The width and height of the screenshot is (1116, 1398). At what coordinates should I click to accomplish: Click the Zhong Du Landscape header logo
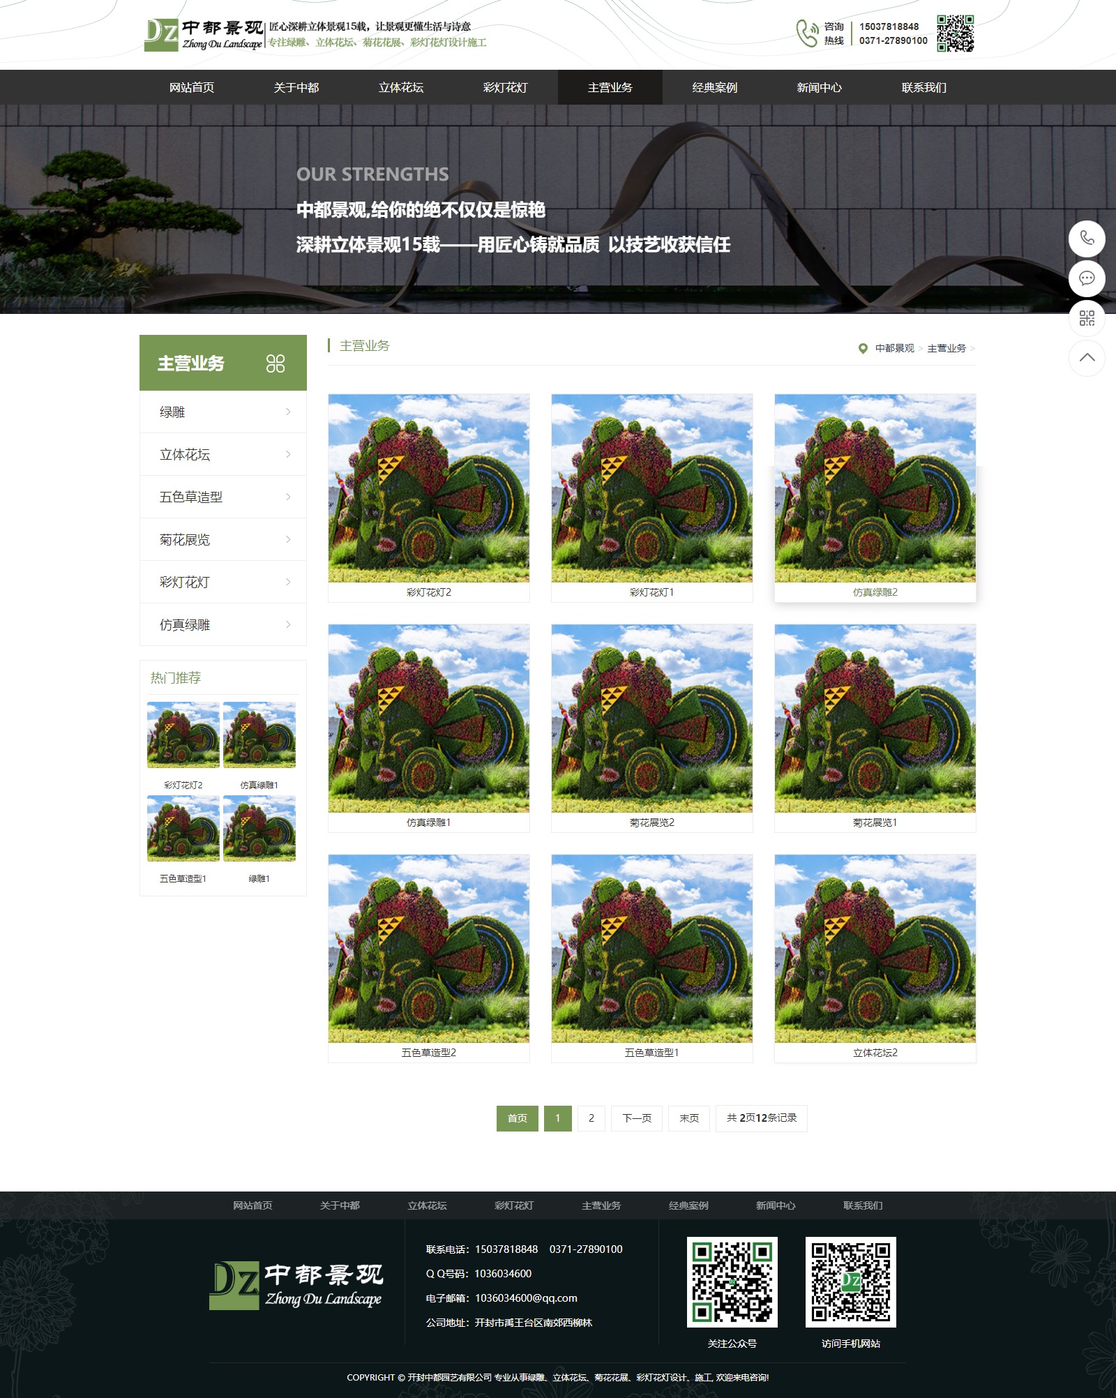(x=204, y=35)
